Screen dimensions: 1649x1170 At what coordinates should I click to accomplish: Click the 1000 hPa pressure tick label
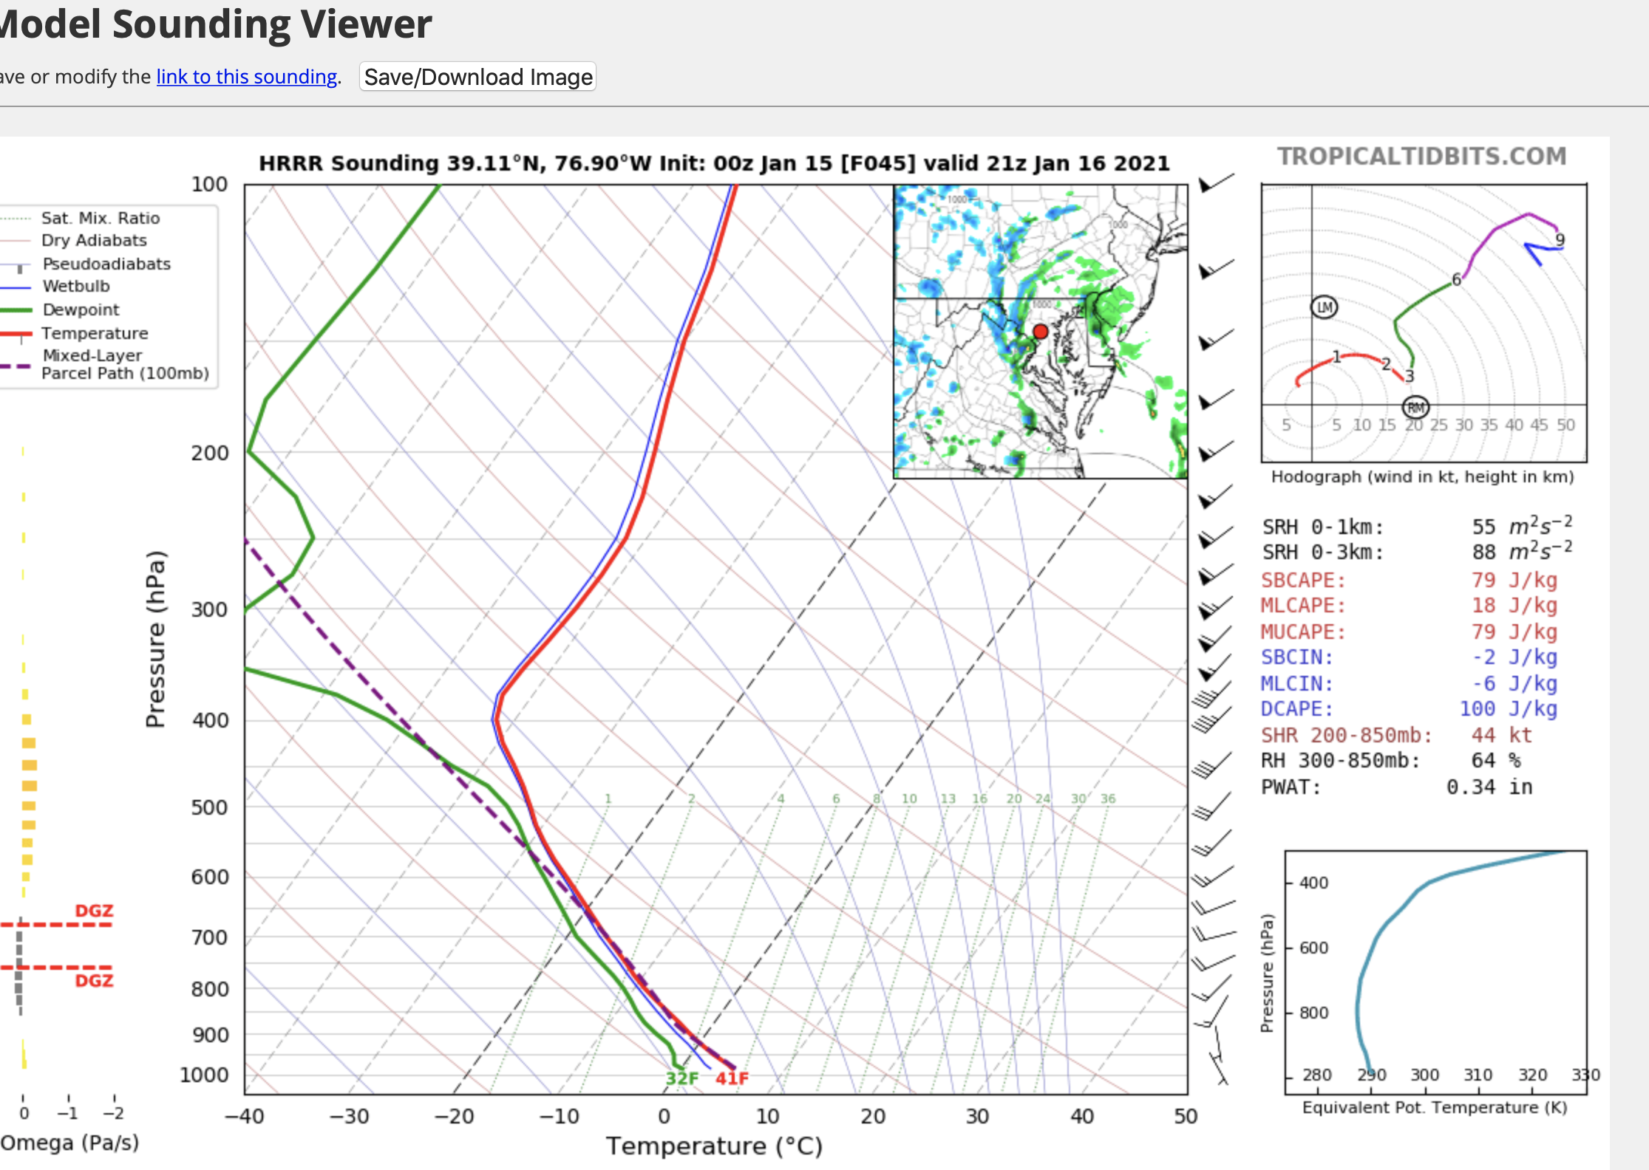(204, 1075)
